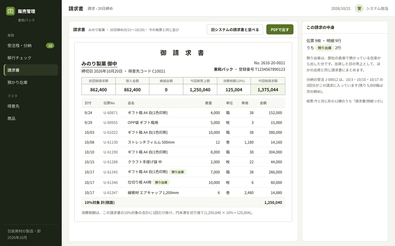This screenshot has height=246, width=395.
Task: Click 伝票No column header
Action: coord(109,103)
